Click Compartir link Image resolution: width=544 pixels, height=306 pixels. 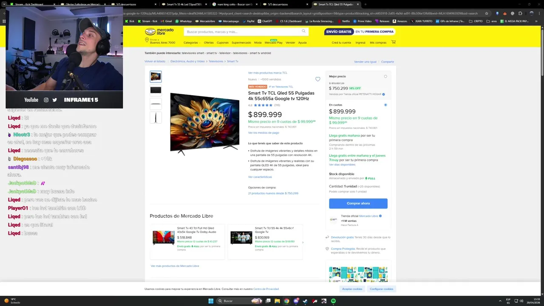[x=388, y=62]
